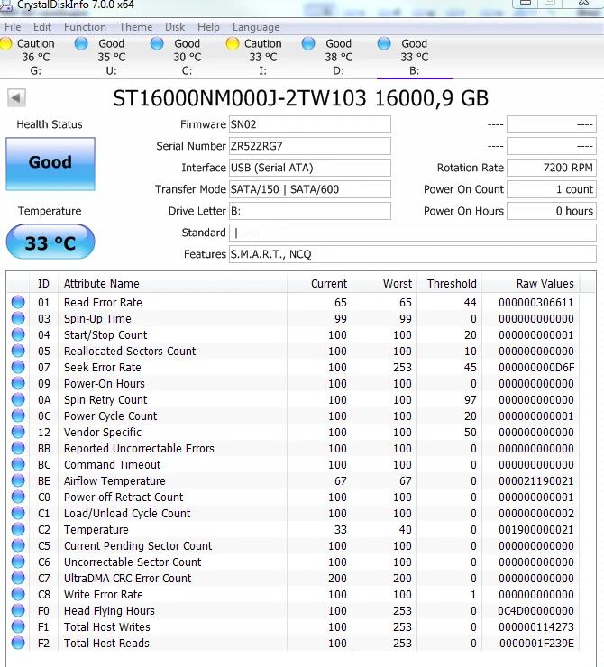Click the Firmware field SN02

309,124
